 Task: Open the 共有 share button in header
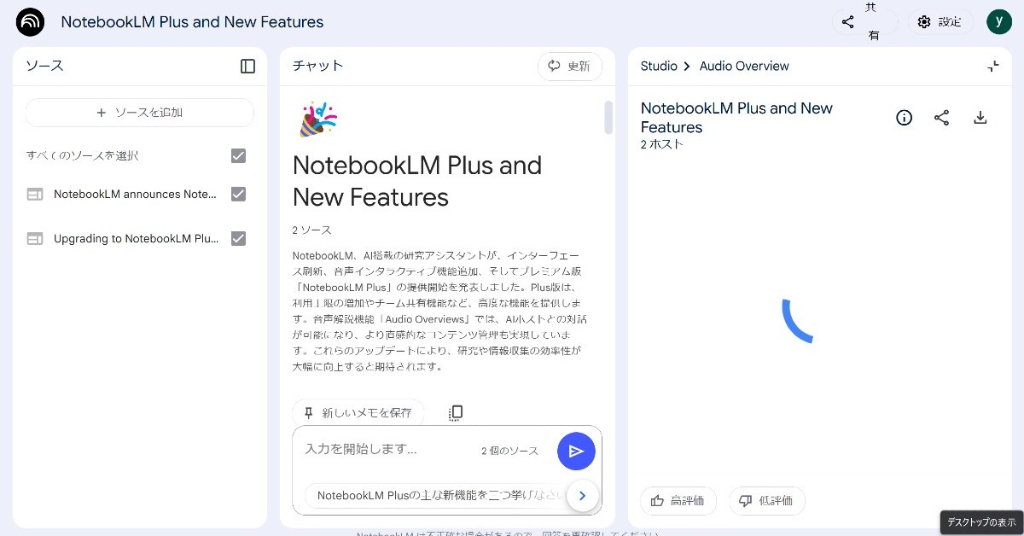[x=864, y=22]
